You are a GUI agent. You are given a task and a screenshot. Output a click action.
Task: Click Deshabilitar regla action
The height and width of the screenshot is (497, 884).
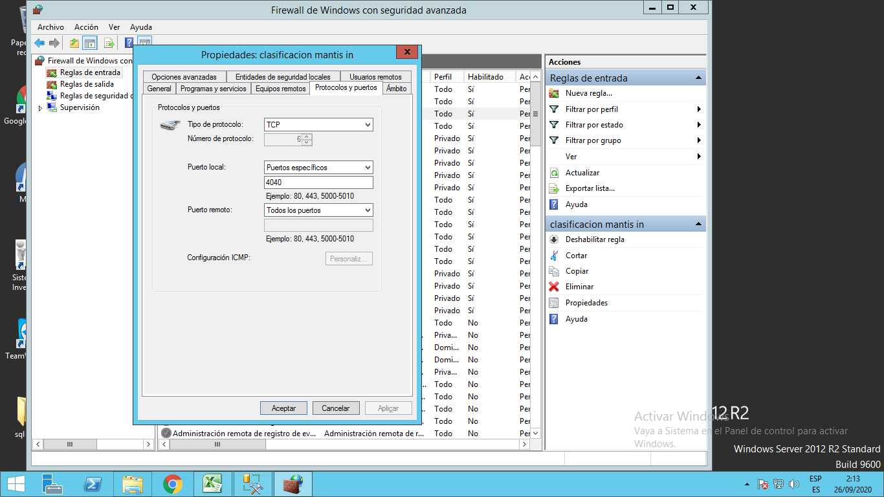(595, 239)
